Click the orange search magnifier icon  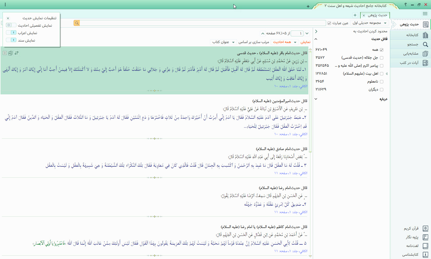(x=77, y=23)
